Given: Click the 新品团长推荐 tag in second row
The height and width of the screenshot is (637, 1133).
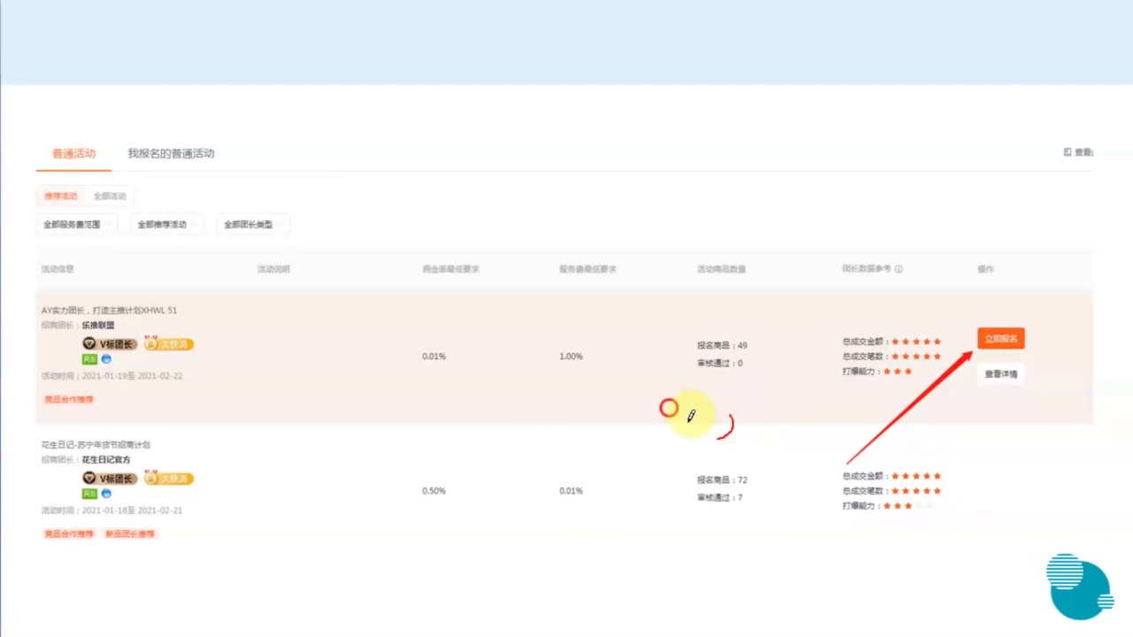Looking at the screenshot, I should (x=129, y=534).
